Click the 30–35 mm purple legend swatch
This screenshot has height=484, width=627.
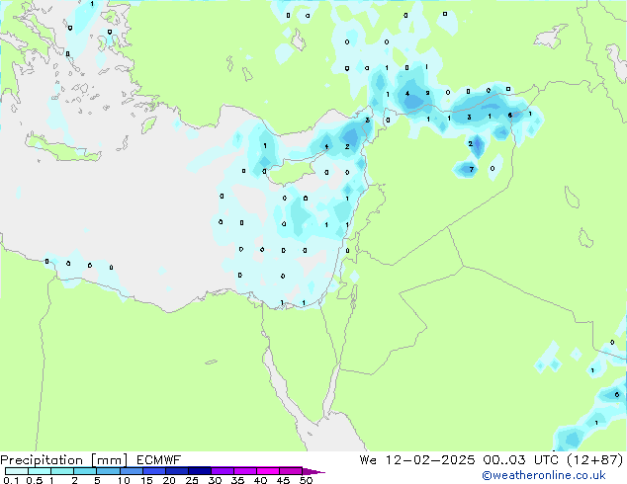pyautogui.click(x=223, y=471)
